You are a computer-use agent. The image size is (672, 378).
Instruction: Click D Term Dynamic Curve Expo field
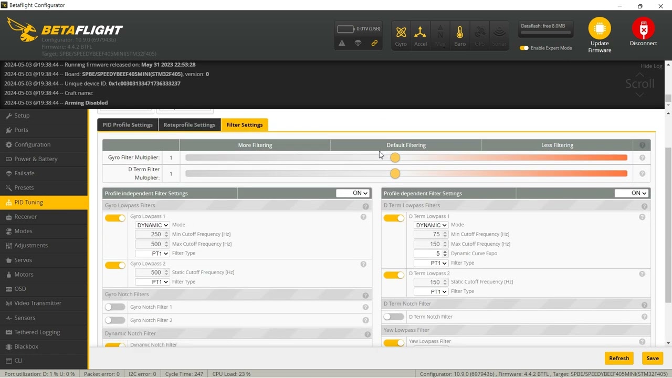tap(431, 254)
